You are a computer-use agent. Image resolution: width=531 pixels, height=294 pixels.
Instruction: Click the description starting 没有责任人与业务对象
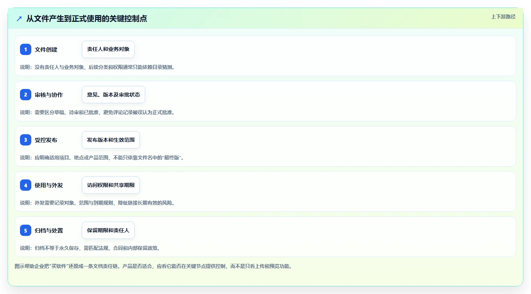tap(98, 67)
